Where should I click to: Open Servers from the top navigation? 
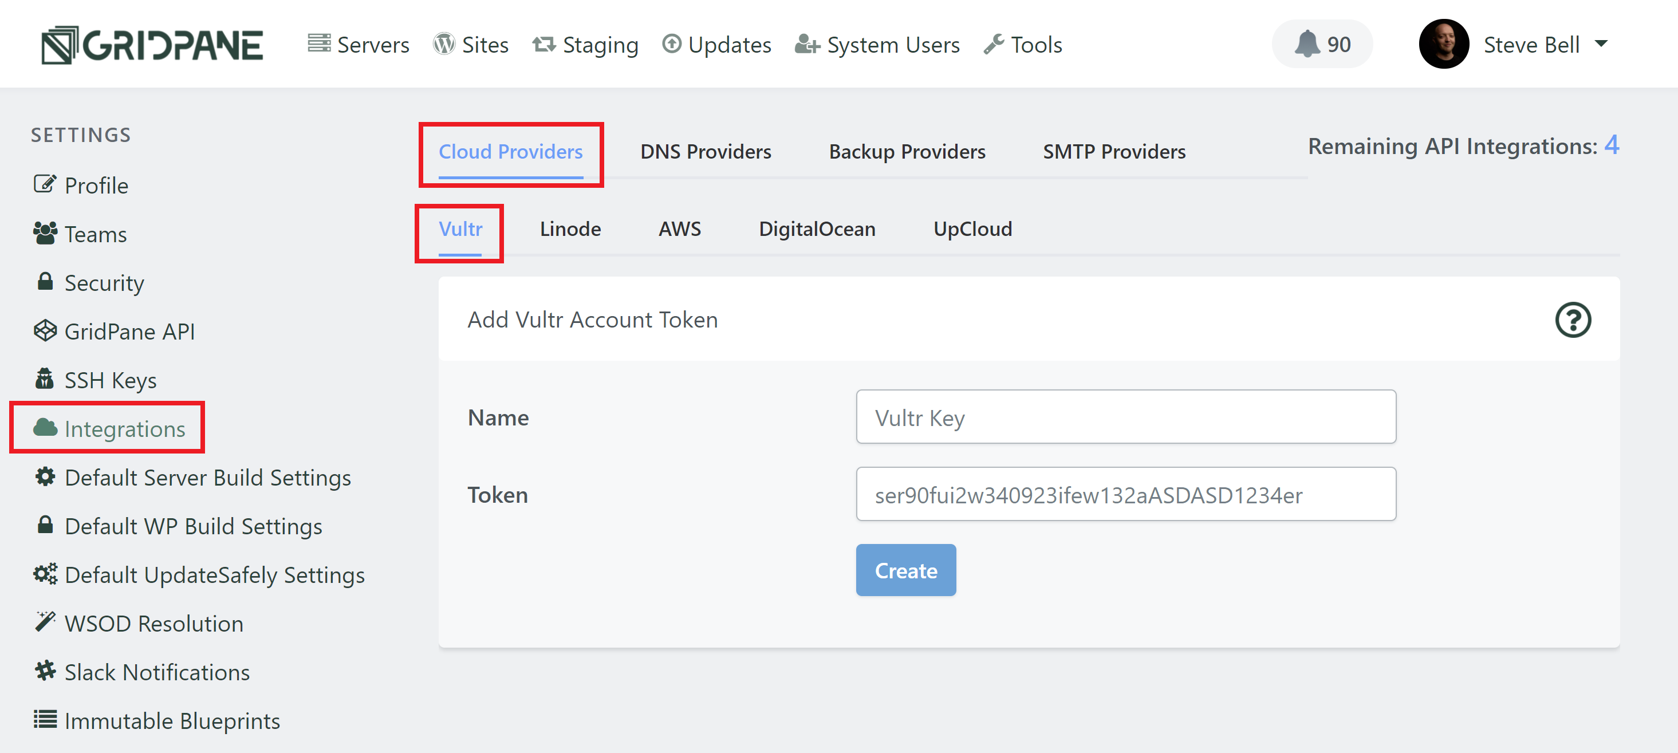(359, 44)
